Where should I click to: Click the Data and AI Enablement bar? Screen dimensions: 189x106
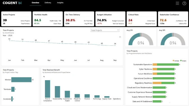pos(157,102)
